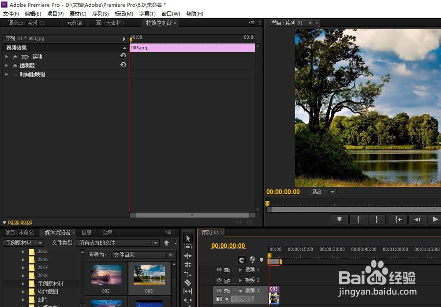Open 文件类型 所有支持的文件 dropdown
441x307 pixels.
[x=118, y=243]
